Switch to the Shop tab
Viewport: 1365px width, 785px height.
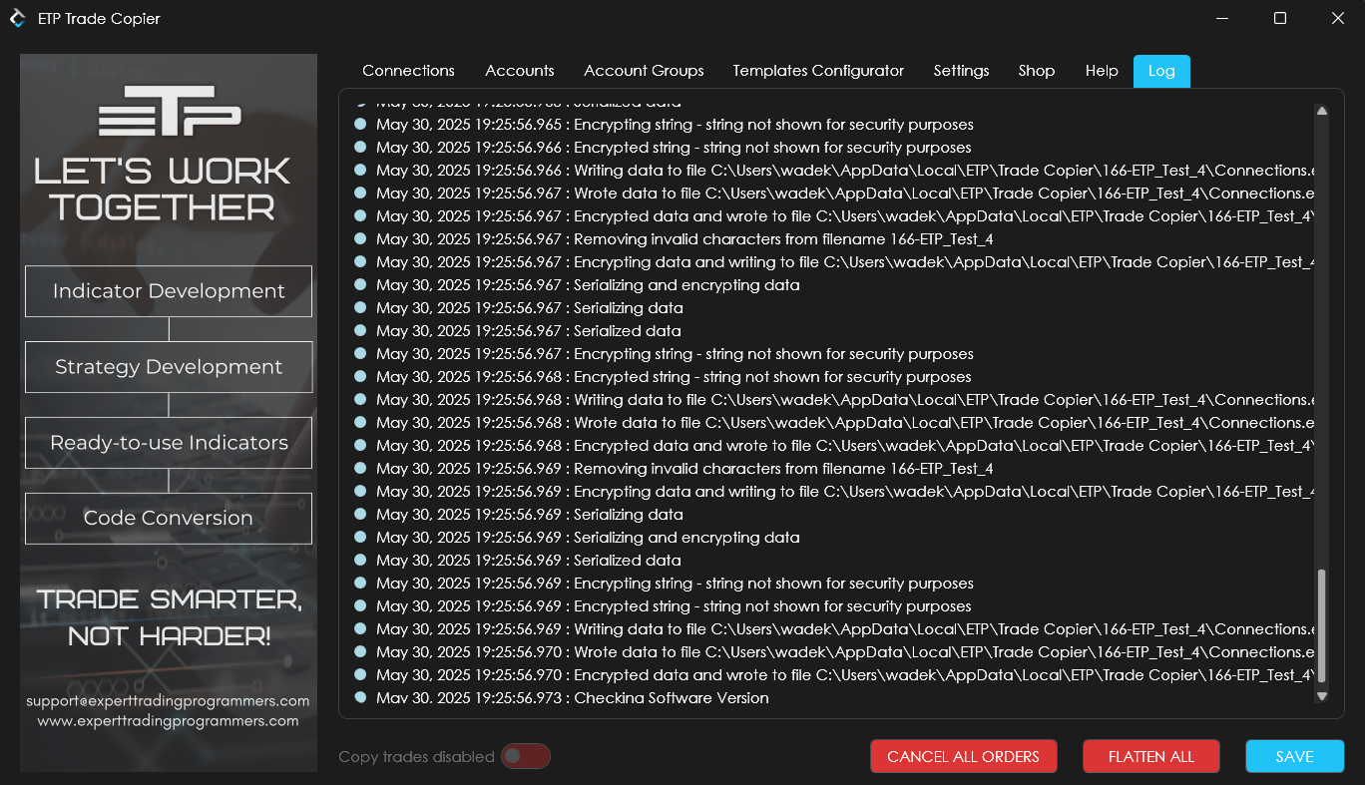1037,71
